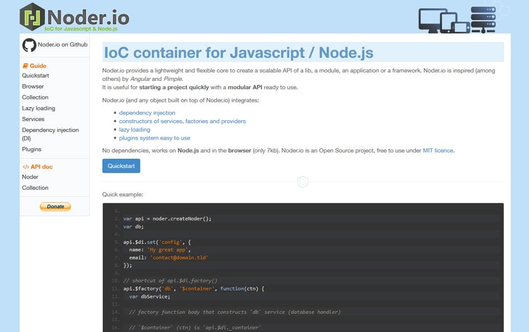This screenshot has height=332, width=529.
Task: Click the Donate PayPal button
Action: pyautogui.click(x=55, y=206)
